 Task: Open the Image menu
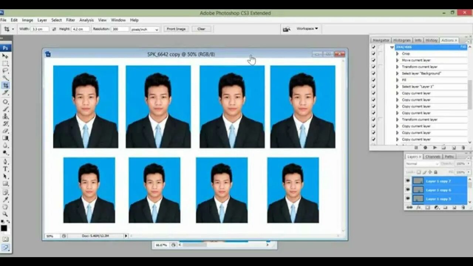(x=27, y=20)
